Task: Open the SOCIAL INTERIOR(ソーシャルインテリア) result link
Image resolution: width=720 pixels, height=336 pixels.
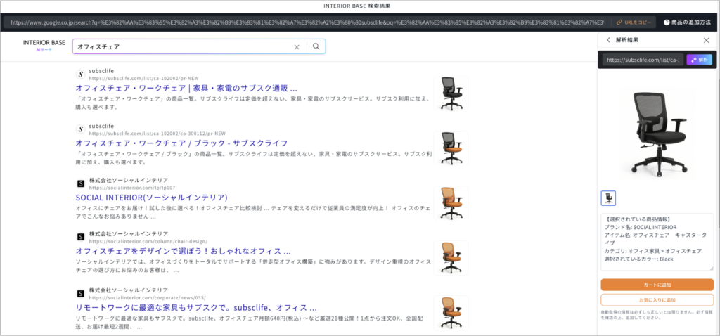Action: [151, 198]
